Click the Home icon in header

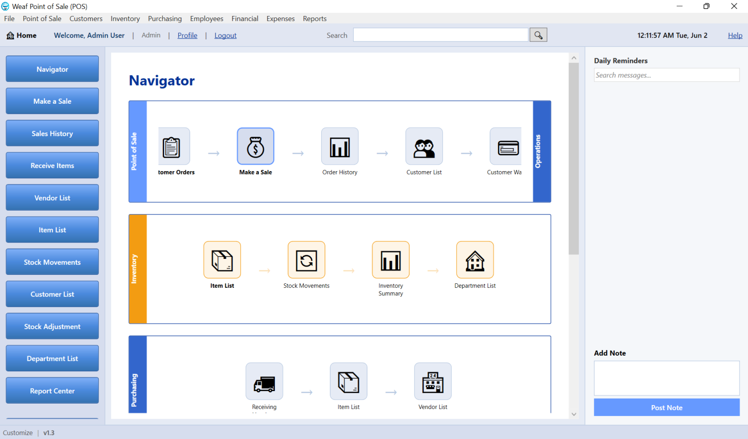pyautogui.click(x=10, y=35)
